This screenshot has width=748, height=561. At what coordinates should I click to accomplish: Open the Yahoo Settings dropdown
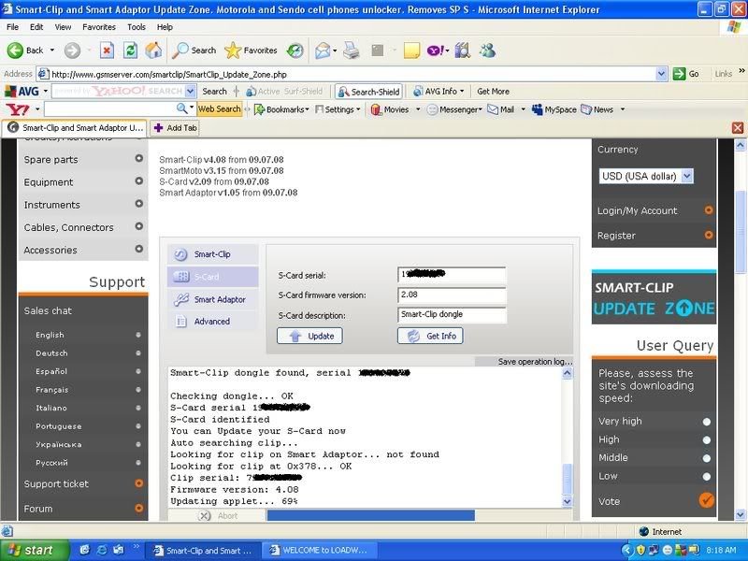tap(358, 109)
